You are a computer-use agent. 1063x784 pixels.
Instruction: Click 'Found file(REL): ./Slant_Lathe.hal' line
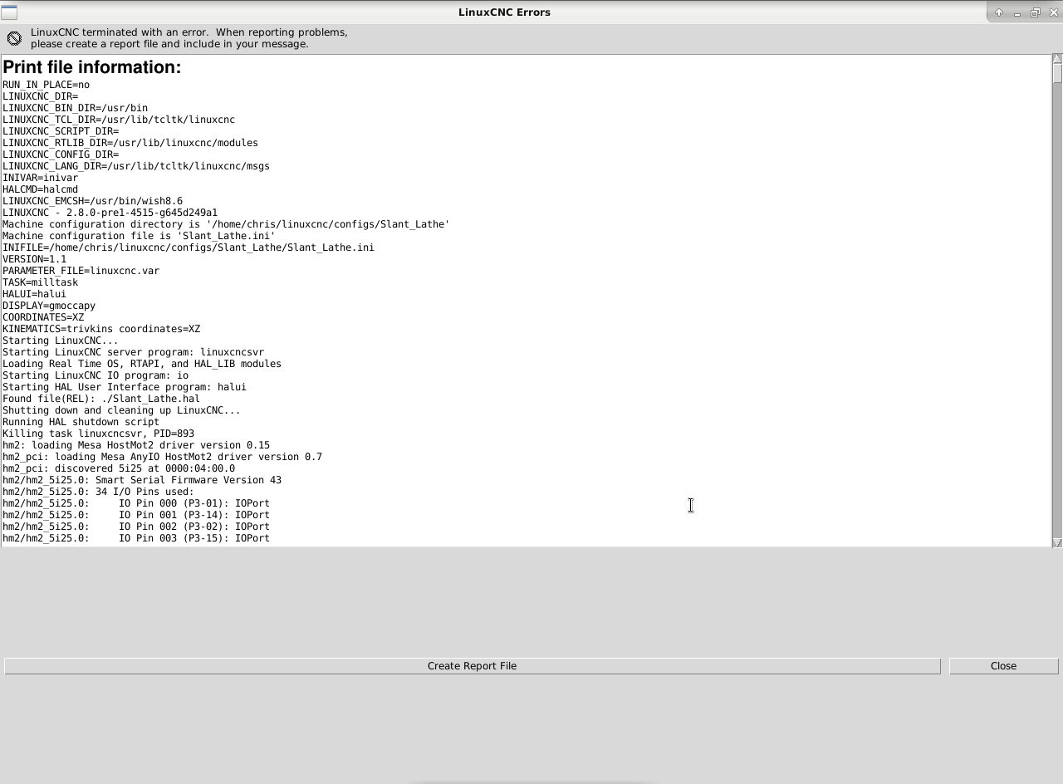tap(101, 399)
